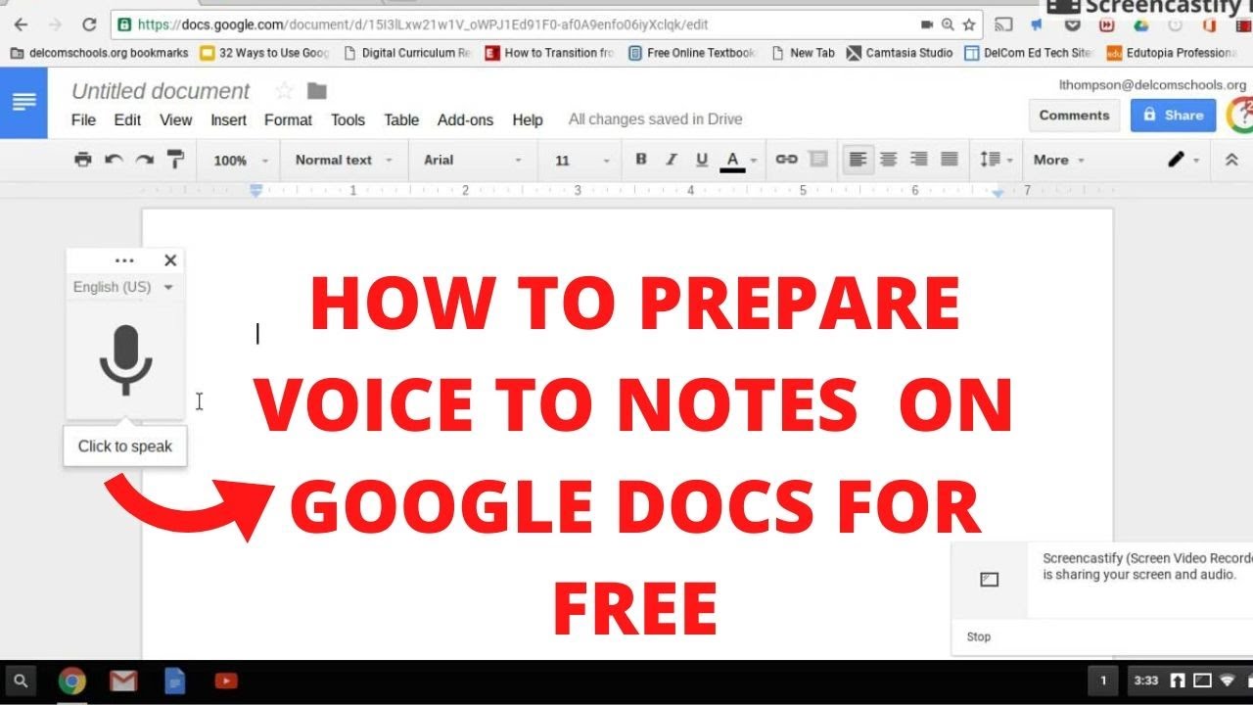Click the zoom magnifier icon in address bar
This screenshot has width=1253, height=705.
948,24
